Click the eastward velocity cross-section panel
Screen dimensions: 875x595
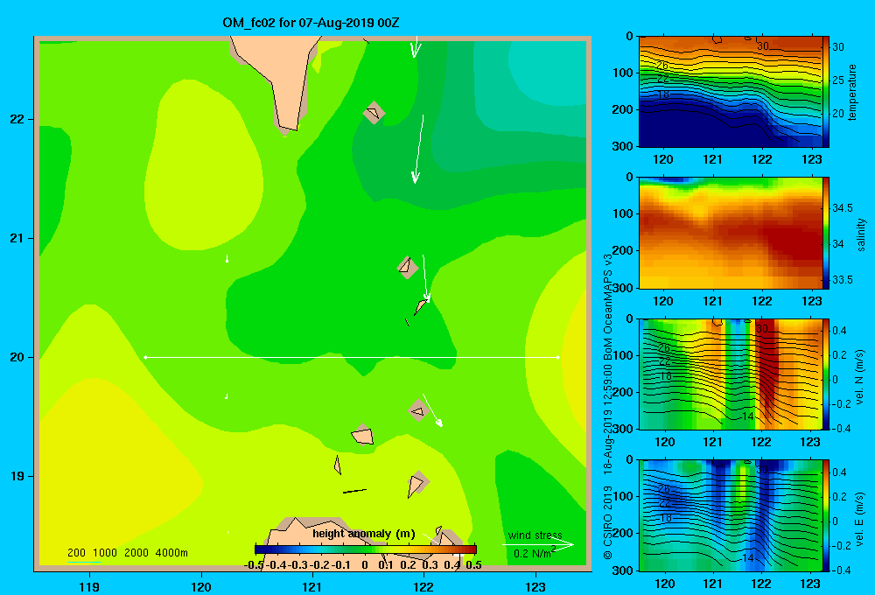tap(731, 515)
